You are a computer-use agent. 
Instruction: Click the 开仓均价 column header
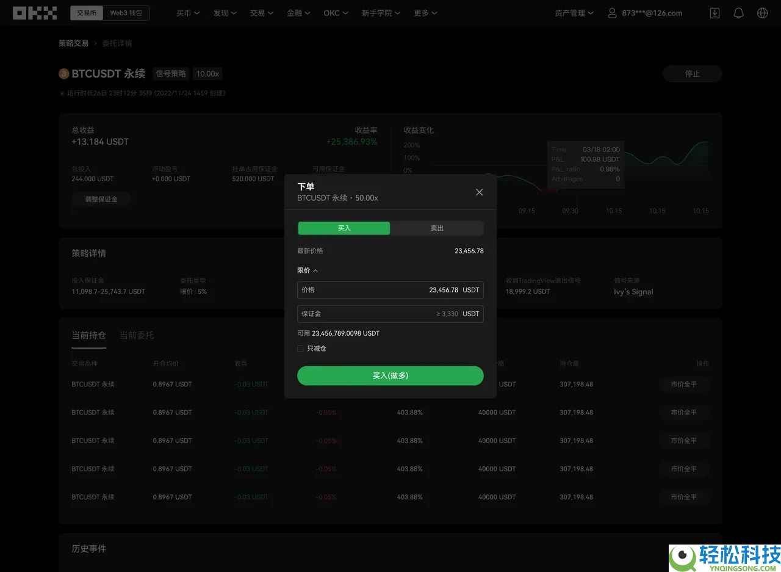(166, 364)
